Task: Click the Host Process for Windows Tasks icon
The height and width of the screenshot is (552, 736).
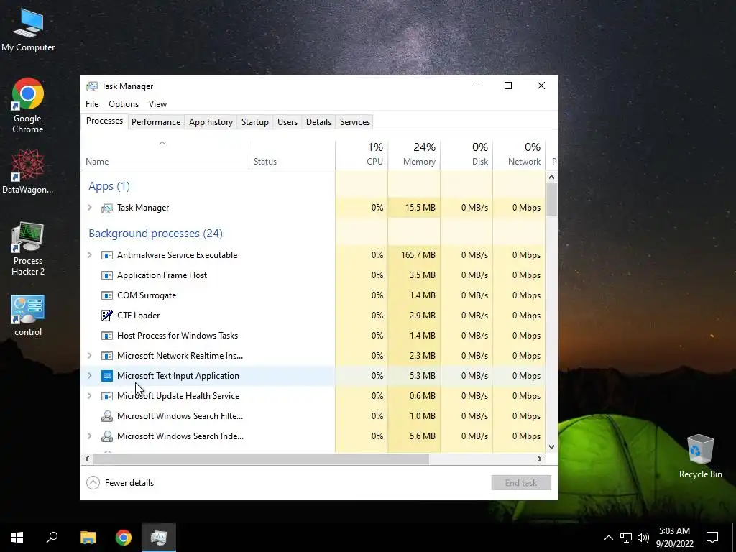Action: (107, 336)
